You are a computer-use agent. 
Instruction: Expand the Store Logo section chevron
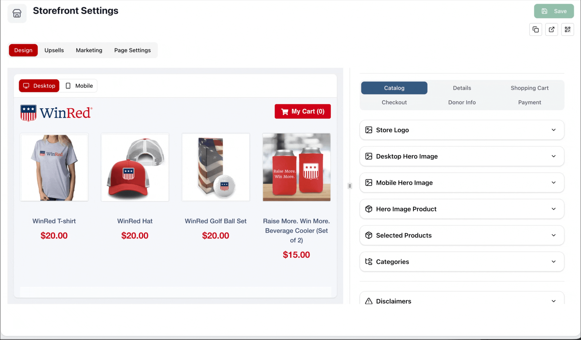pyautogui.click(x=554, y=130)
